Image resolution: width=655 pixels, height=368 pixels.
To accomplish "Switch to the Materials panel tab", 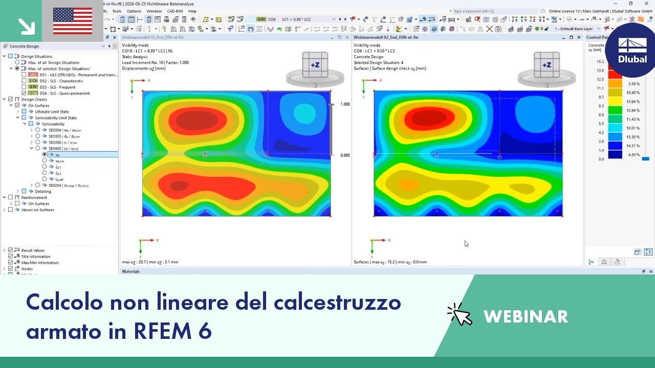I will [x=131, y=271].
